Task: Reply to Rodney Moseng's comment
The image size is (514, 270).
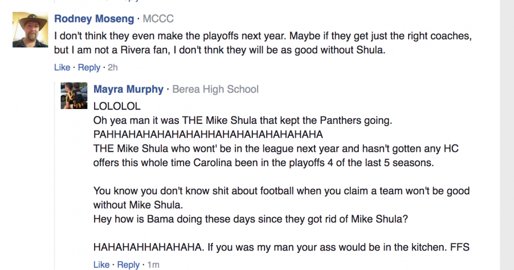Action: [x=89, y=67]
